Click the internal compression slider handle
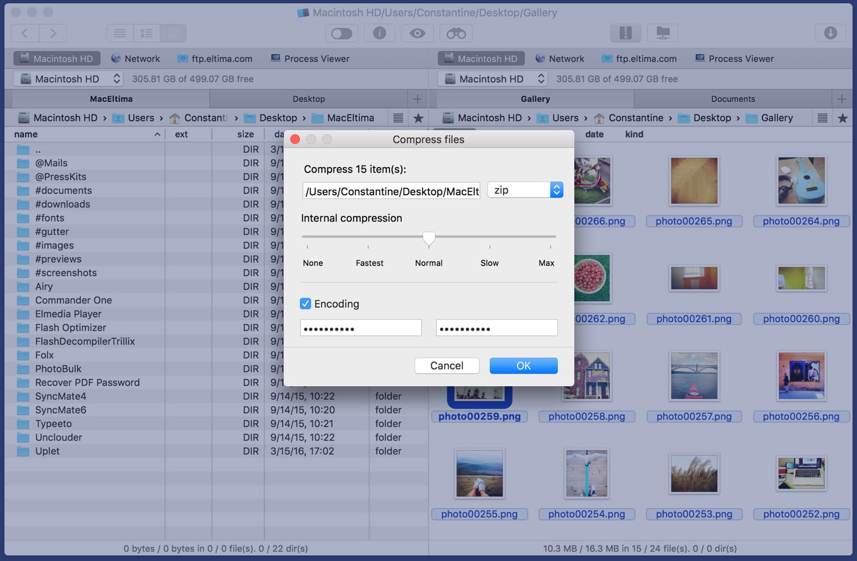Screen dimensions: 857x561 [x=428, y=238]
